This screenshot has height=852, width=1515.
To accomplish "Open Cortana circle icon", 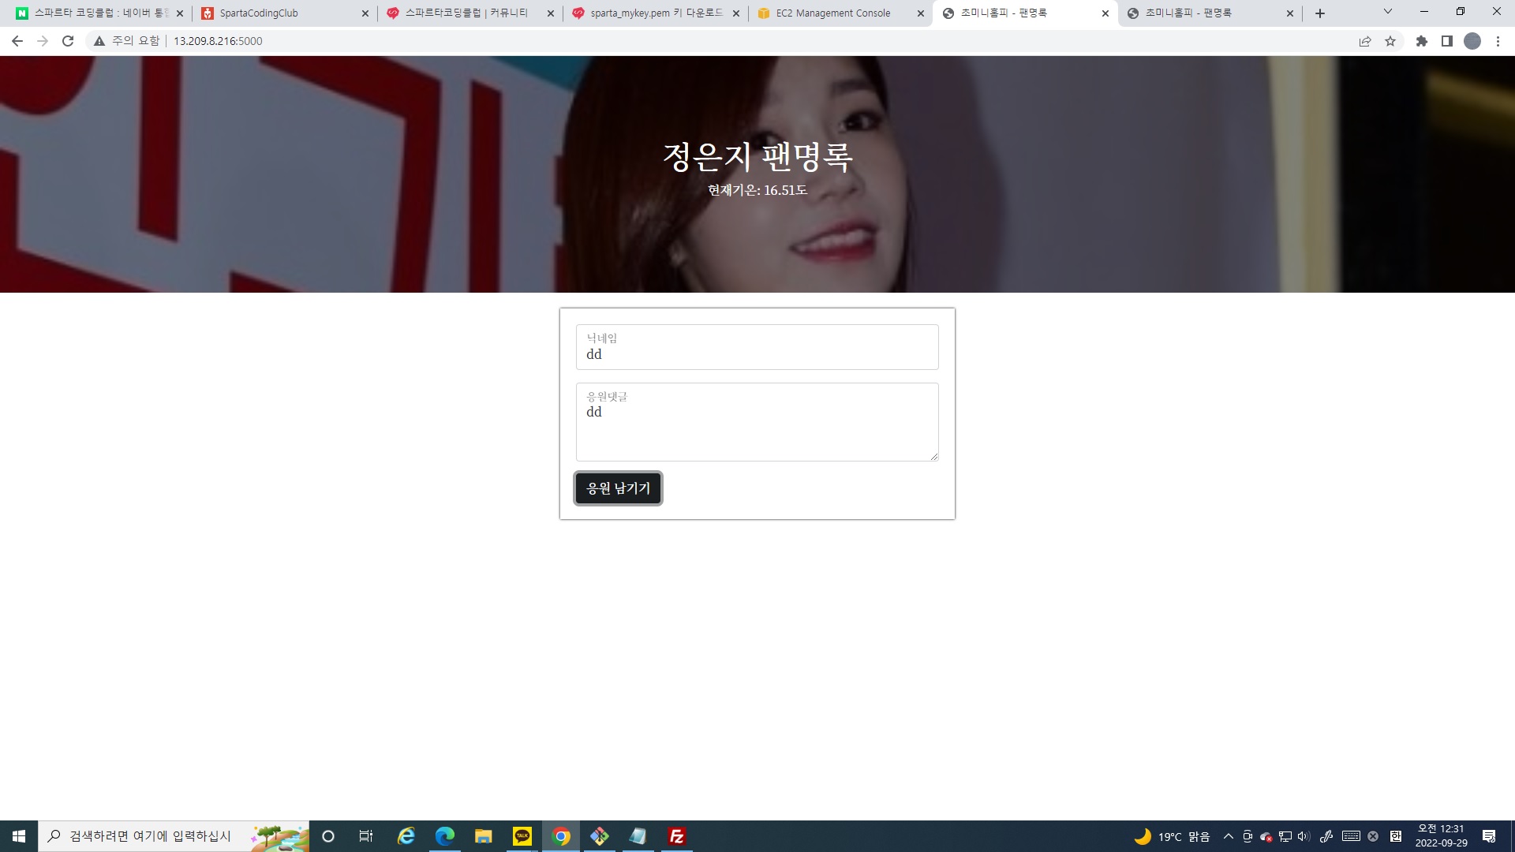I will pyautogui.click(x=328, y=836).
